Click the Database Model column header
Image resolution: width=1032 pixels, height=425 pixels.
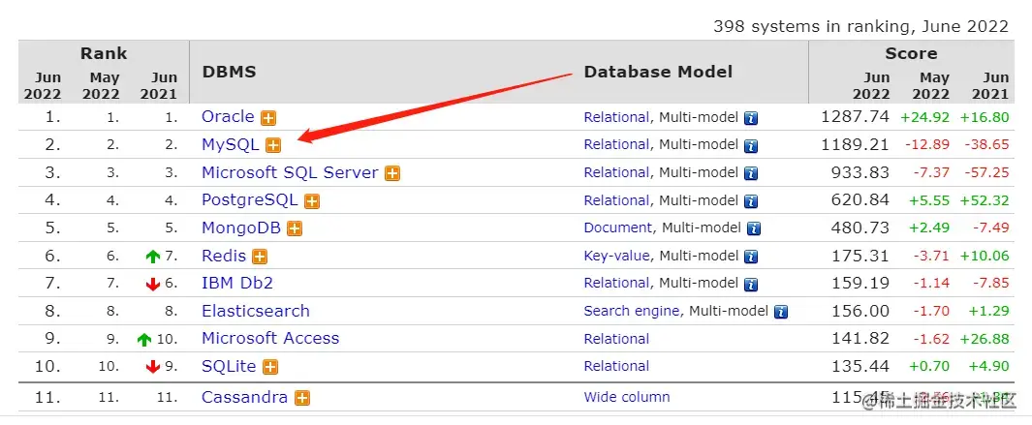tap(658, 72)
